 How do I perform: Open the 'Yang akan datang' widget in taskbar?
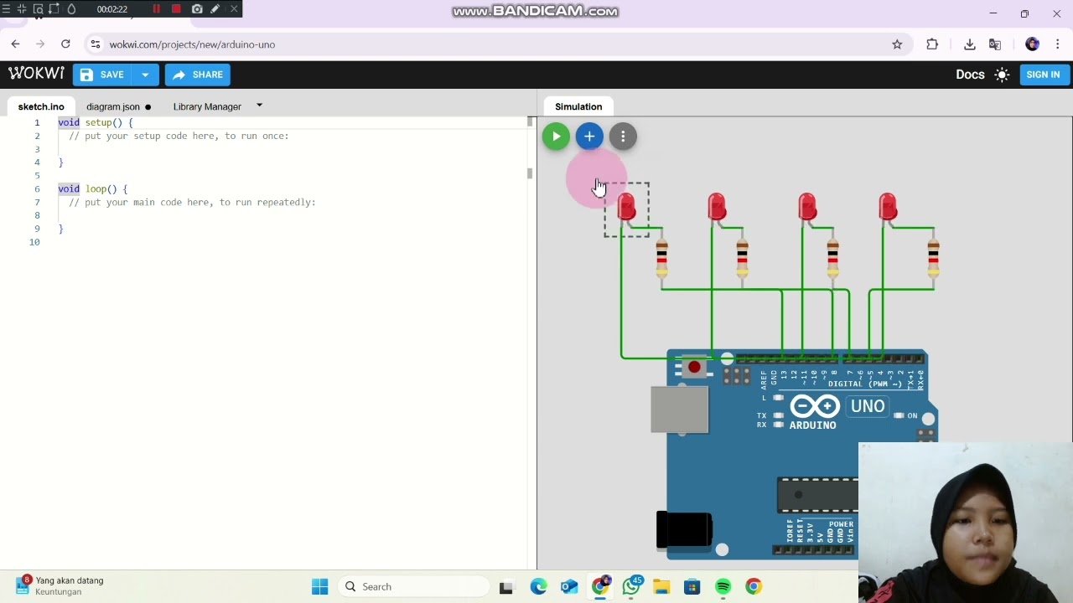coord(60,585)
